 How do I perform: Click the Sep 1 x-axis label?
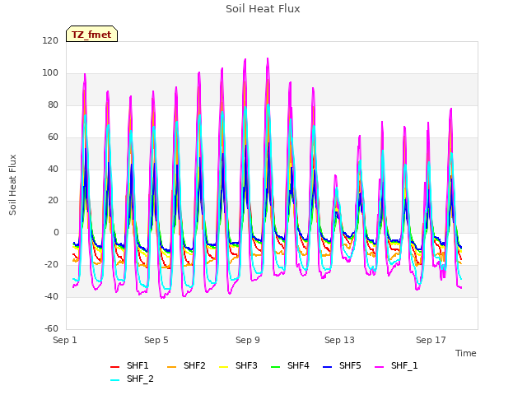point(65,340)
